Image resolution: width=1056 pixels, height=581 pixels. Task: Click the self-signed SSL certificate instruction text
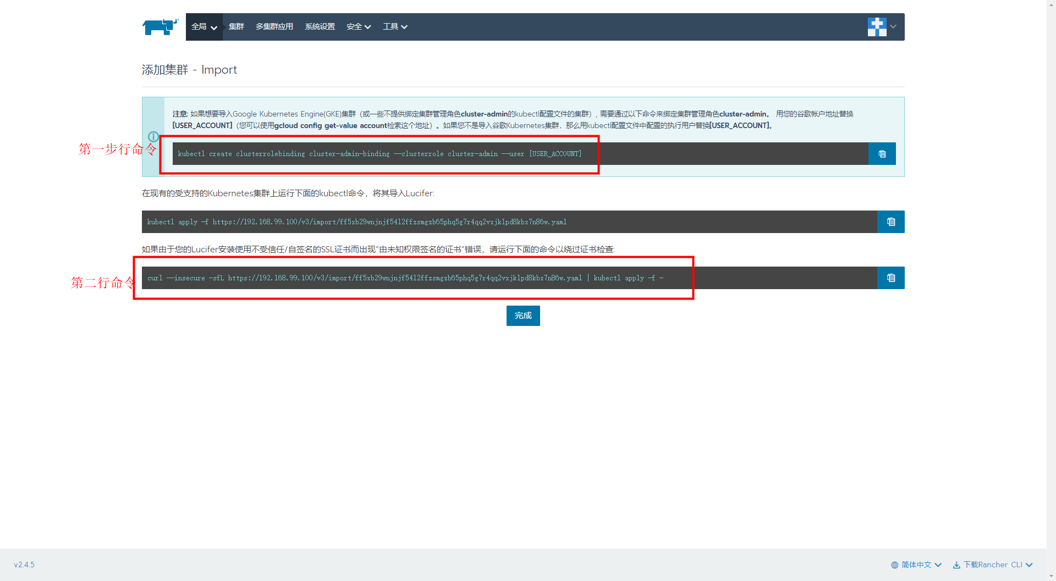(x=378, y=250)
